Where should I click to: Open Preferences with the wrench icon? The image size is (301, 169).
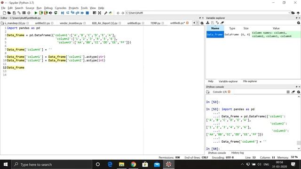click(105, 13)
